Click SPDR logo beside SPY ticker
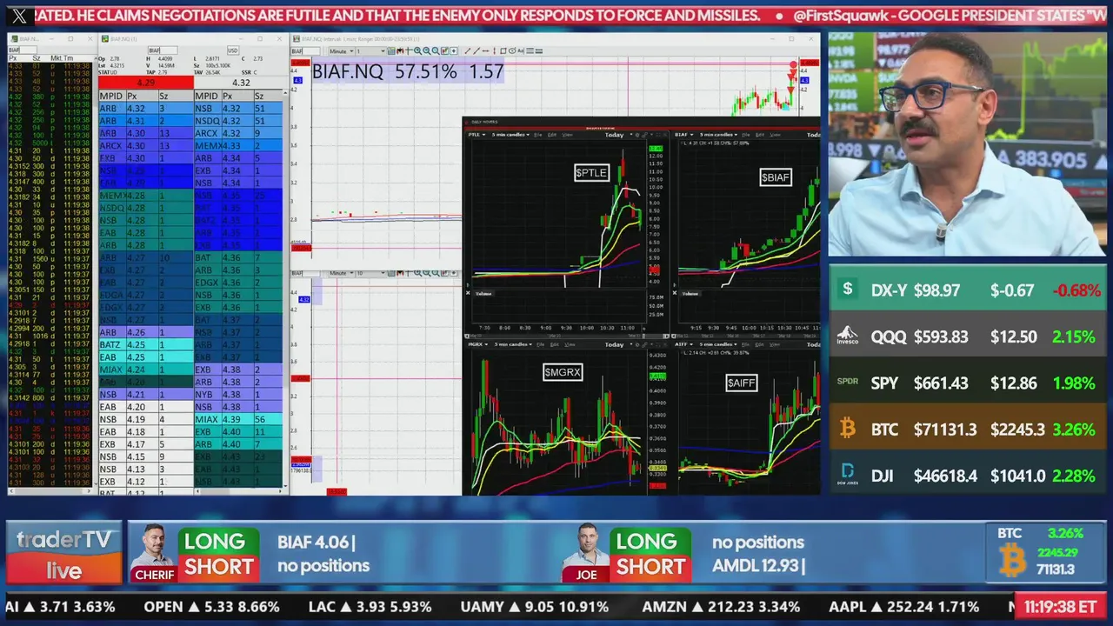Viewport: 1113px width, 626px height. click(848, 382)
